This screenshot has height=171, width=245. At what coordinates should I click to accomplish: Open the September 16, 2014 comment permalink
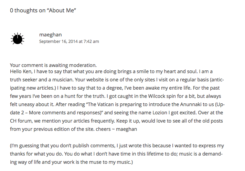(x=69, y=42)
